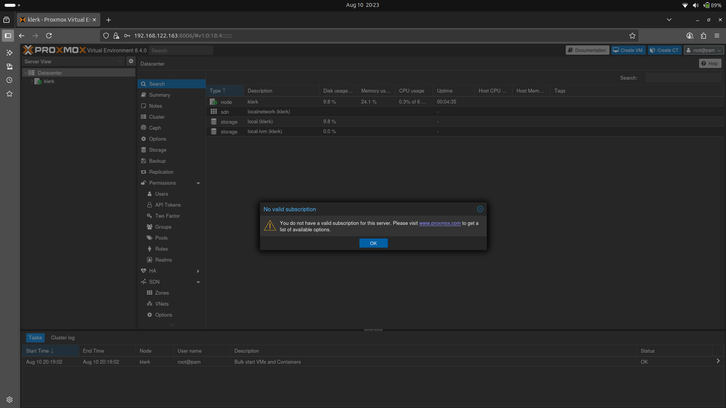Click the Documentation book icon
This screenshot has height=408, width=726.
[x=570, y=50]
